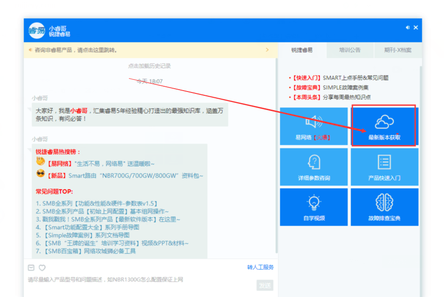Open the 自学视频 lightbulb tile

tap(314, 207)
